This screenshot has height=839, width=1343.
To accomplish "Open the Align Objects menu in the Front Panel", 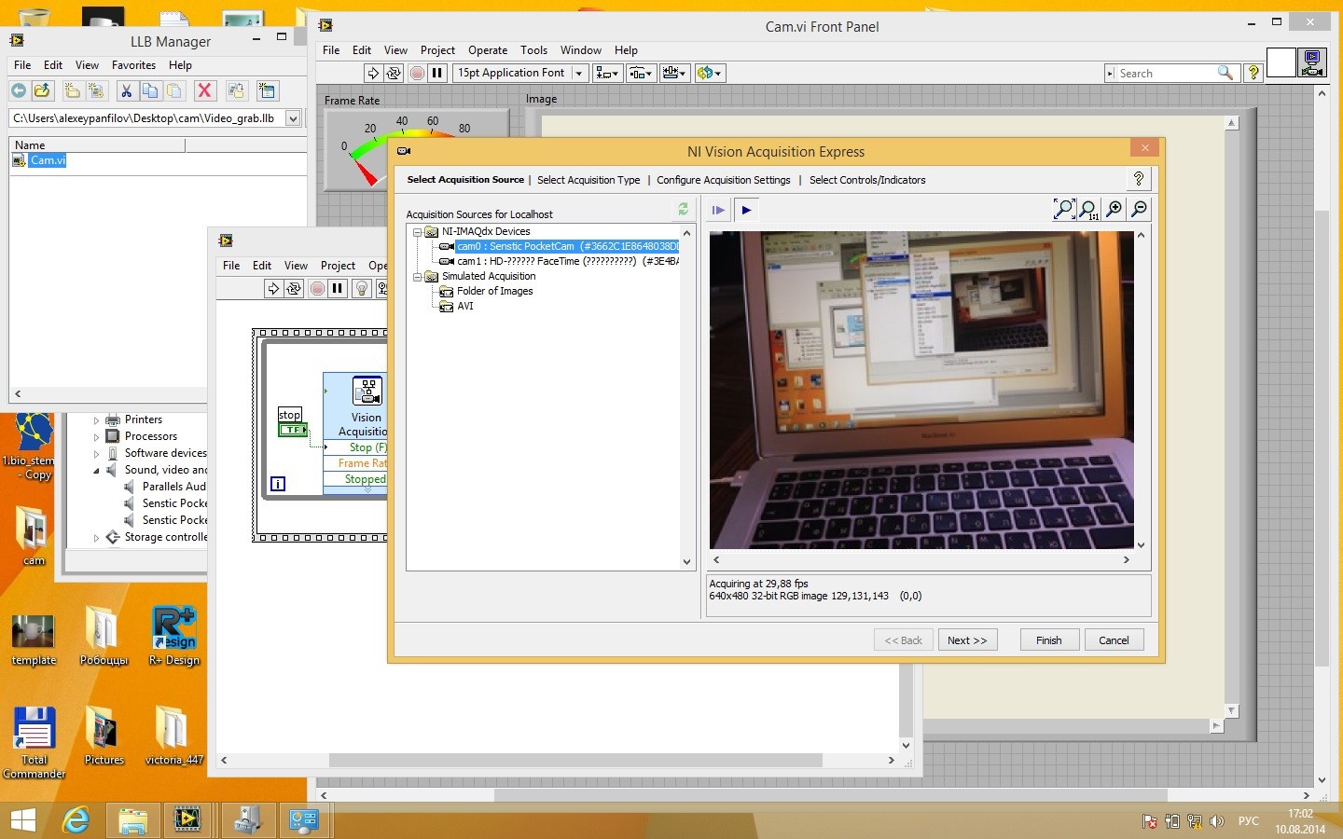I will click(607, 73).
